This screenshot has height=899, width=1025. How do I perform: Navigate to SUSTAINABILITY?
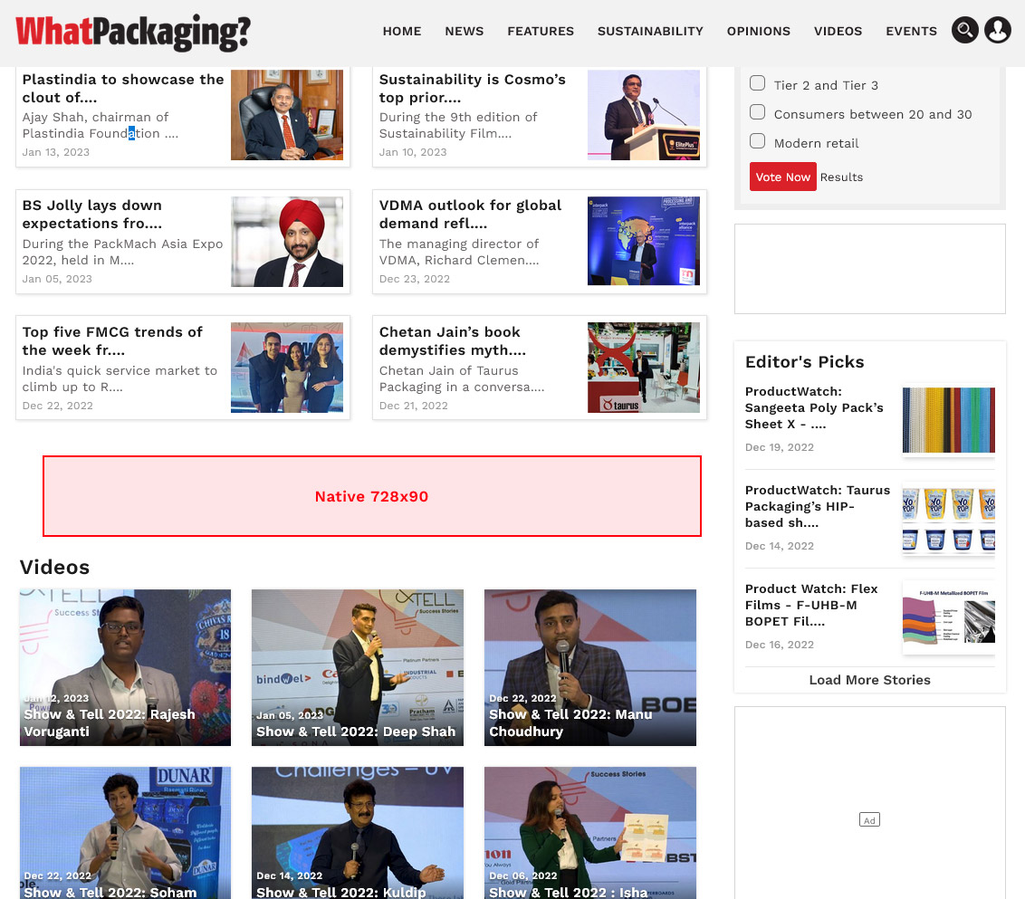650,31
